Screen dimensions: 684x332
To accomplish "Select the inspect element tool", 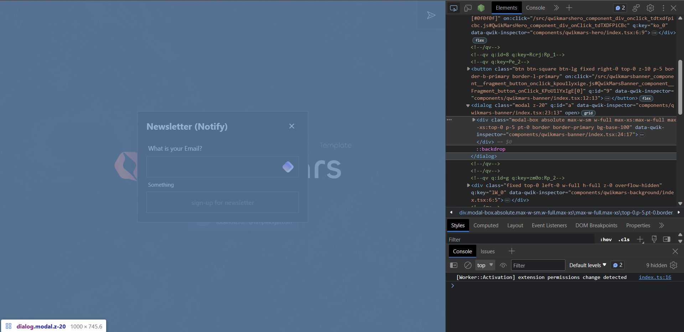I will click(454, 7).
